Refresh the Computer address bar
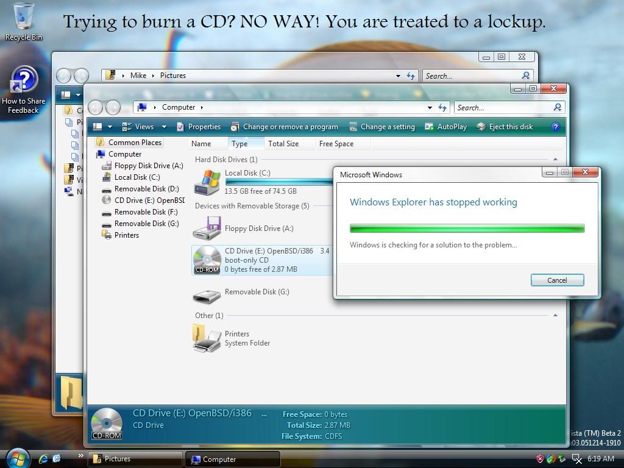624x468 pixels. coord(442,107)
